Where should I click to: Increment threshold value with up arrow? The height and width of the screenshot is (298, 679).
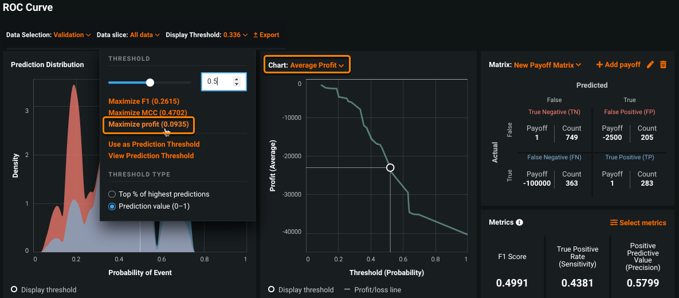237,79
